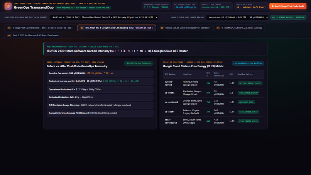This screenshot has height=175, width=311.
Task: Click the Baseline us-east4 telemetry row
Action: point(100,73)
